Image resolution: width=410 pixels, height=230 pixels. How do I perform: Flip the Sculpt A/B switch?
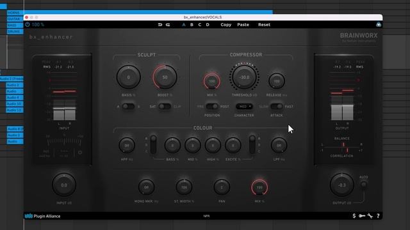coord(128,107)
